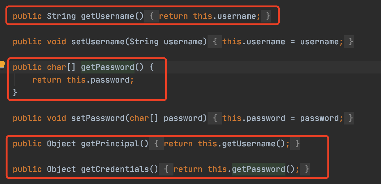
Task: Click the yellow lightbulb intention icon
Action: click(x=2, y=64)
